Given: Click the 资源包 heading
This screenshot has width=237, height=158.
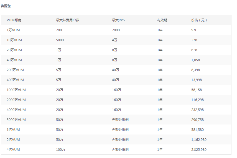Looking at the screenshot, I should (x=6, y=6).
